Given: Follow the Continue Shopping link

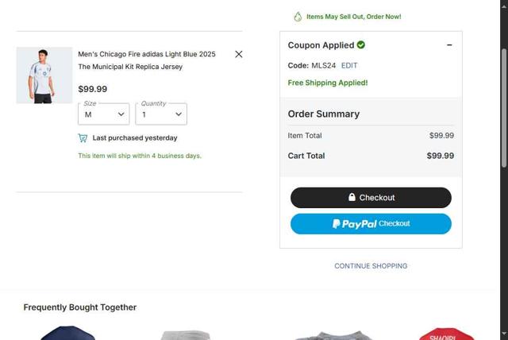Looking at the screenshot, I should pyautogui.click(x=371, y=266).
